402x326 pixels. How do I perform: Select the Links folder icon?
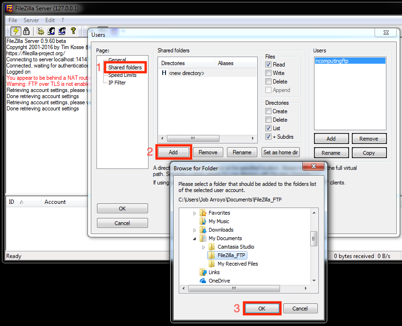(x=203, y=272)
